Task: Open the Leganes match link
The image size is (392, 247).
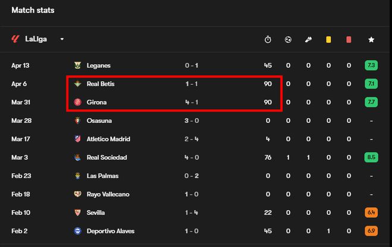Action: (99, 65)
